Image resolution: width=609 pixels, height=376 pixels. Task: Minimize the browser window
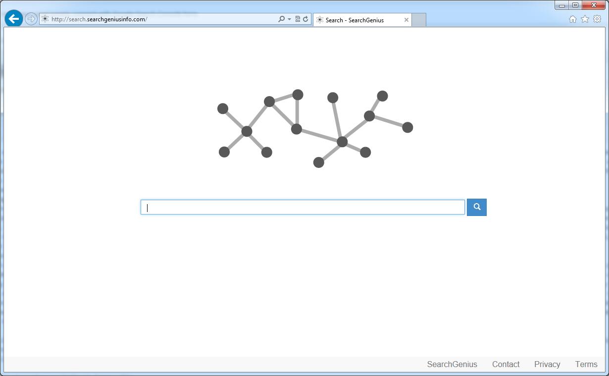click(562, 5)
